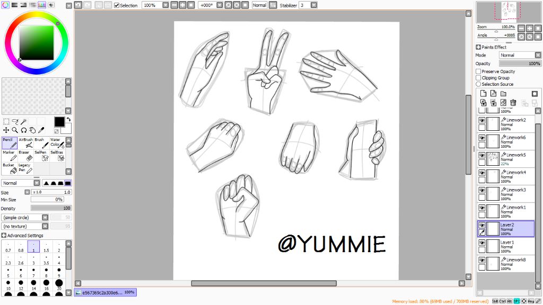This screenshot has width=543, height=305.
Task: Click navigator zoom-out minus button
Action: pos(521,29)
